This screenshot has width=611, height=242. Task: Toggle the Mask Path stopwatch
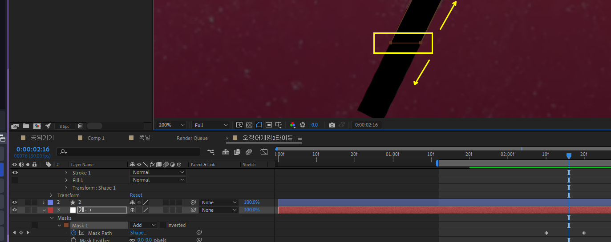tap(73, 233)
